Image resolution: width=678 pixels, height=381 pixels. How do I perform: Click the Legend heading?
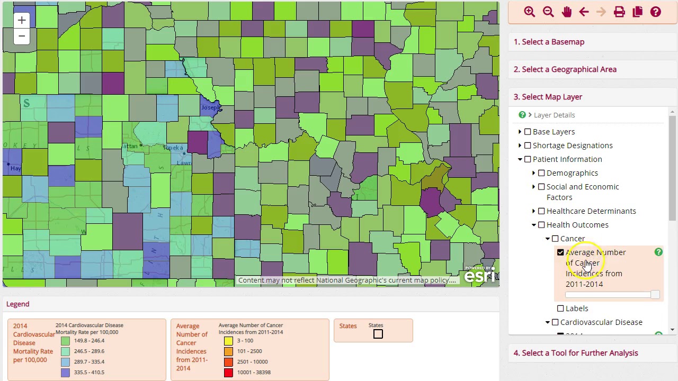click(x=18, y=304)
